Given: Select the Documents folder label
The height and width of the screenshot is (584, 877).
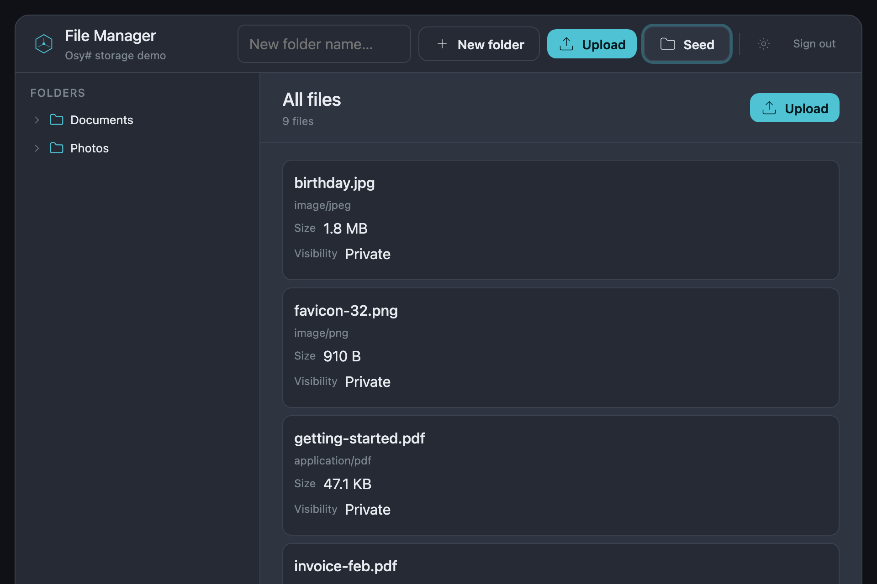Looking at the screenshot, I should pos(102,120).
